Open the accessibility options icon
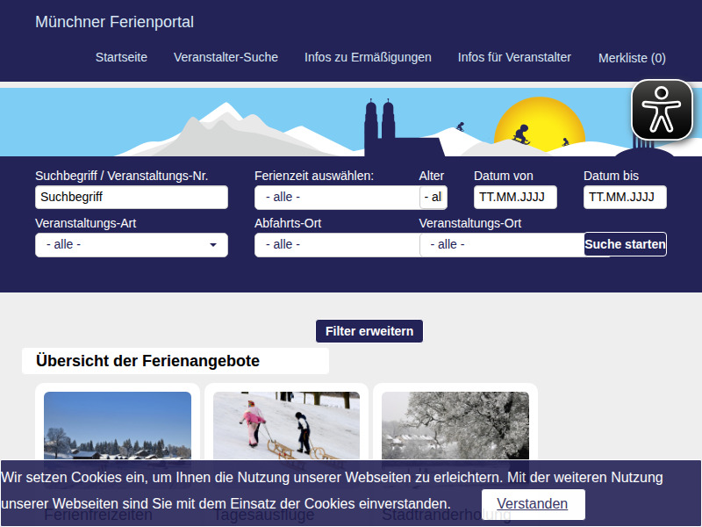 663,110
